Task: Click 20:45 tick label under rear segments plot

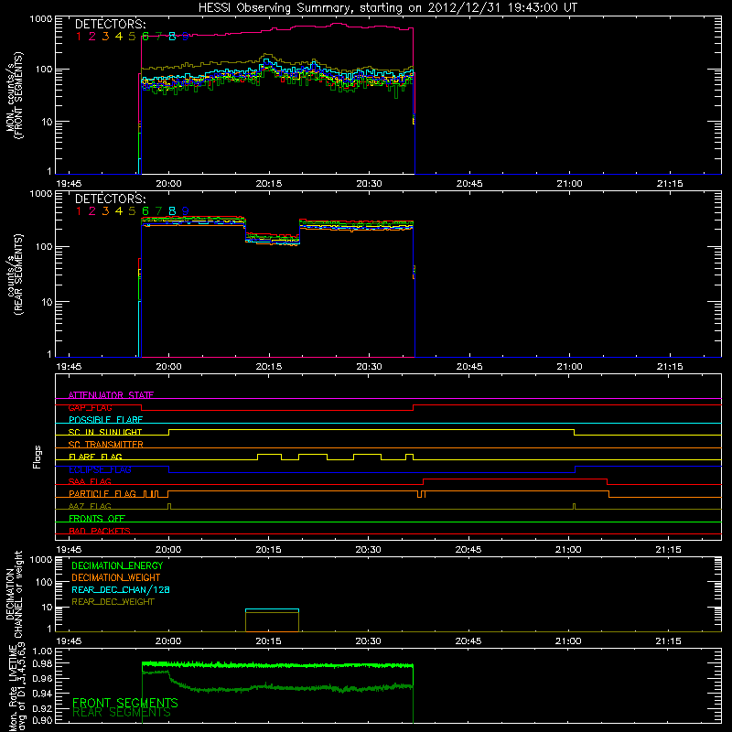Action: coord(469,367)
